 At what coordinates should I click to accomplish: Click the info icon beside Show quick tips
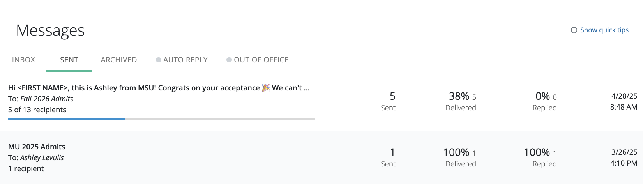pos(574,30)
